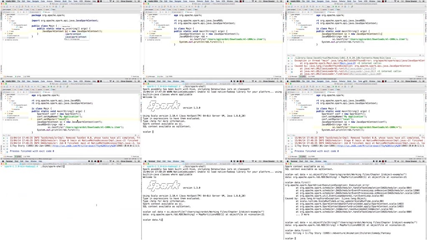Click the conf.setMaster("local") line in middle-left frame

coord(53,119)
